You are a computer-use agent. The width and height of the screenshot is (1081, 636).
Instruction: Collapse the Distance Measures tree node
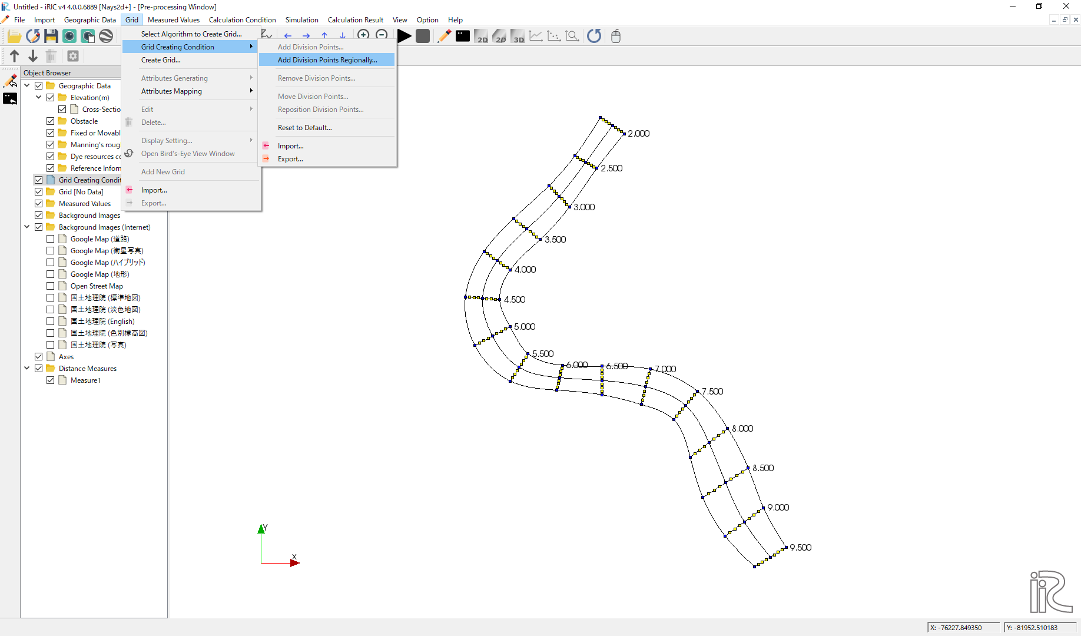click(x=27, y=369)
